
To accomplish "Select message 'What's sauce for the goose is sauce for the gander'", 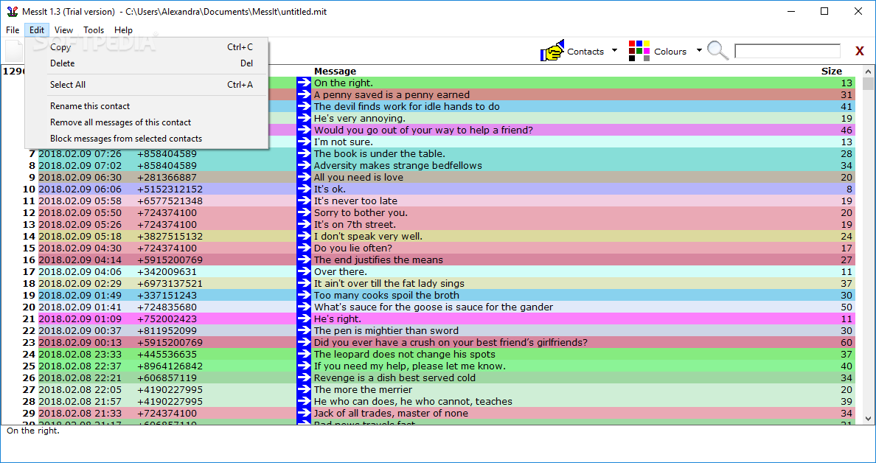I will [434, 307].
